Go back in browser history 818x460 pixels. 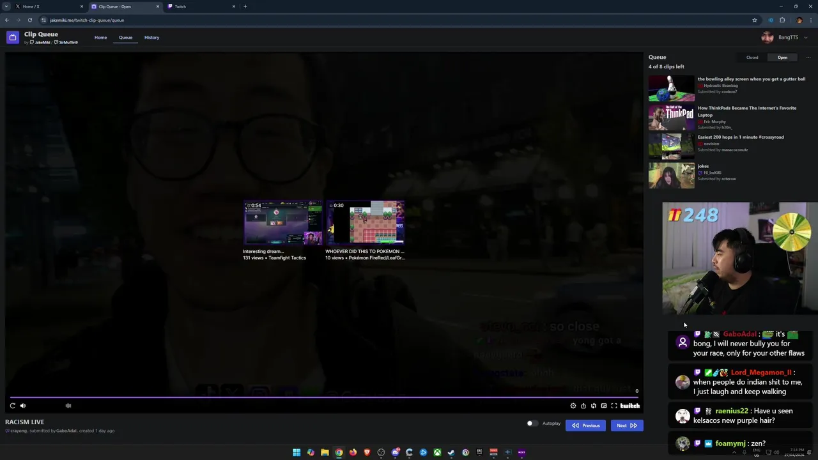tap(6, 20)
